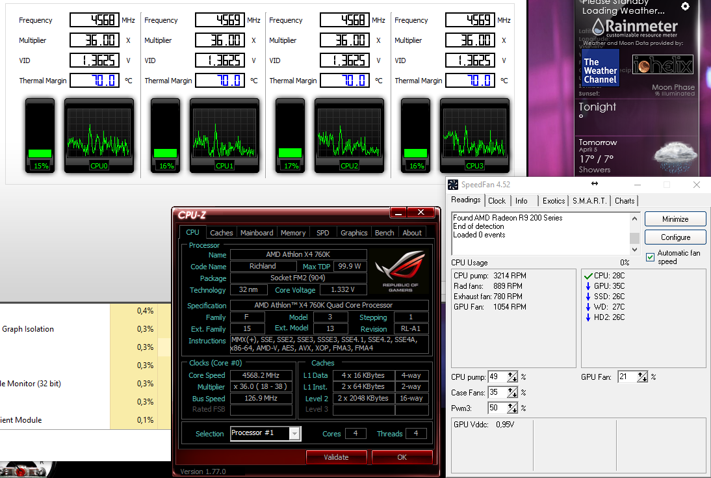View the Charts tab in SpeedFan

(x=625, y=201)
